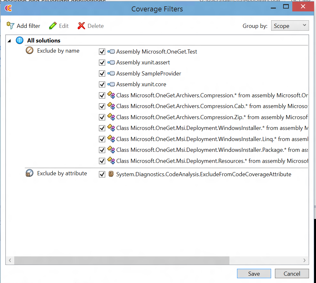Click the assembly icon for Microsoft.OneGet.Test

click(x=111, y=52)
